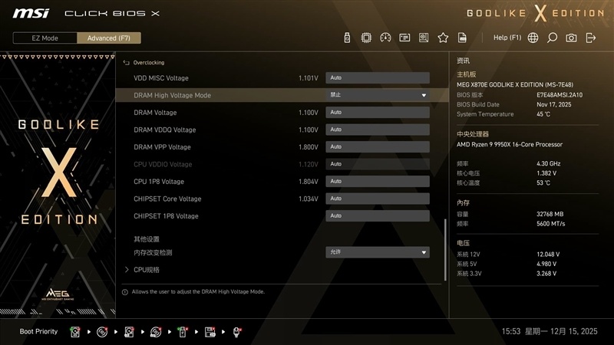Select the DRAM High Voltage Mode row label
The width and height of the screenshot is (614, 345).
172,95
